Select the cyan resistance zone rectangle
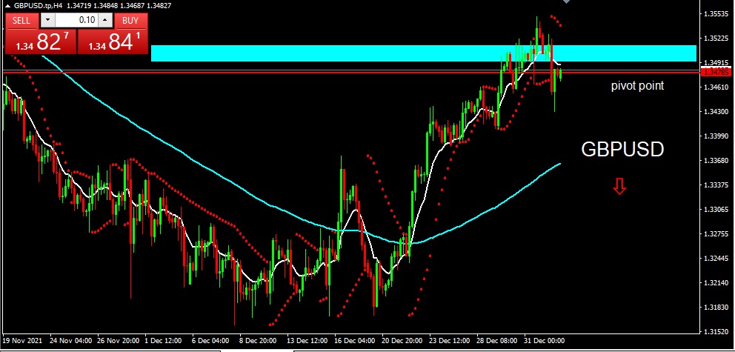 tap(424, 53)
